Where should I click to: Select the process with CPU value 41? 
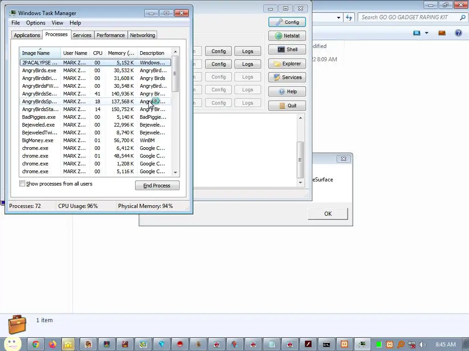(95, 94)
